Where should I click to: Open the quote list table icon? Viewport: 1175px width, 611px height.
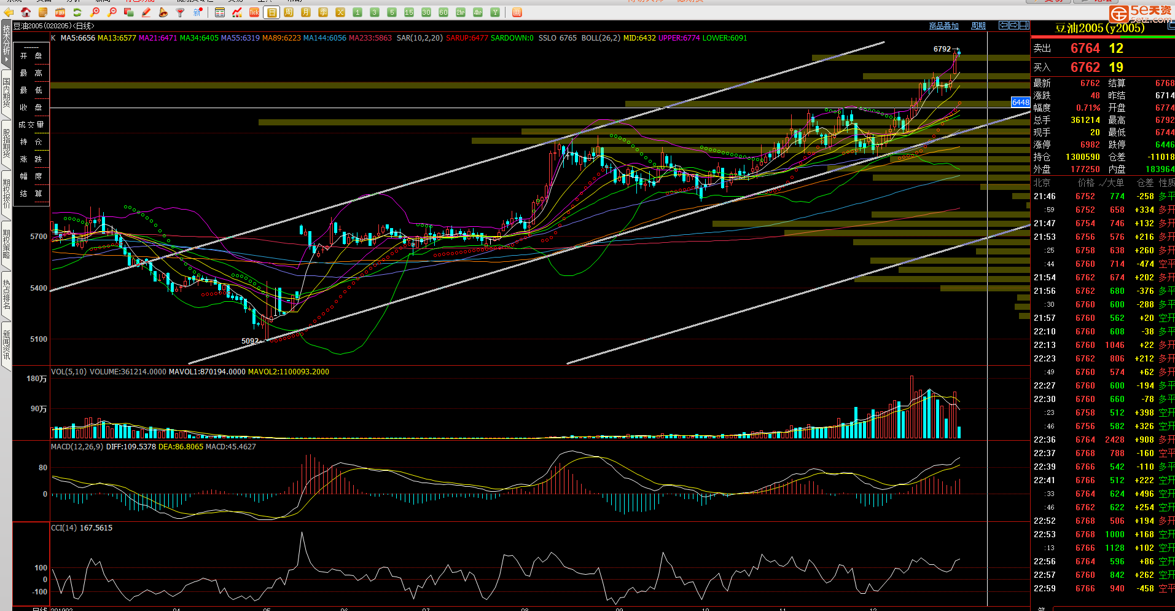pos(220,12)
